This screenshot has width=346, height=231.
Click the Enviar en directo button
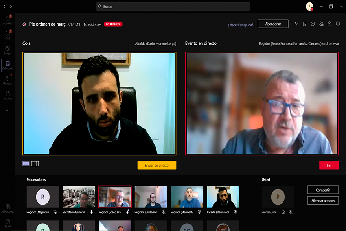pyautogui.click(x=156, y=165)
